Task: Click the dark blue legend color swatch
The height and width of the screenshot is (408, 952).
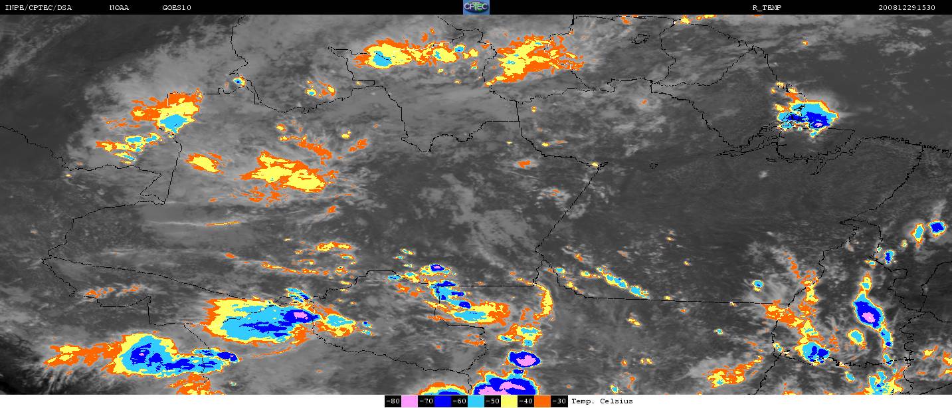Action: pos(442,401)
